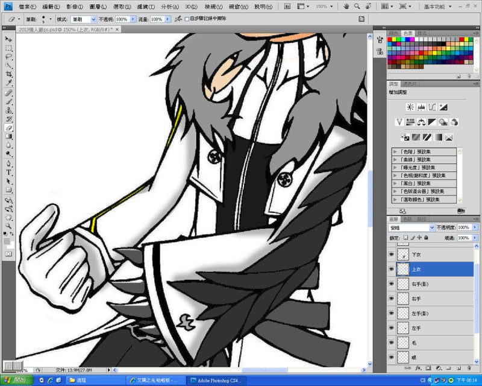The width and height of the screenshot is (482, 386).
Task: Select the Type tool
Action: pyautogui.click(x=8, y=172)
